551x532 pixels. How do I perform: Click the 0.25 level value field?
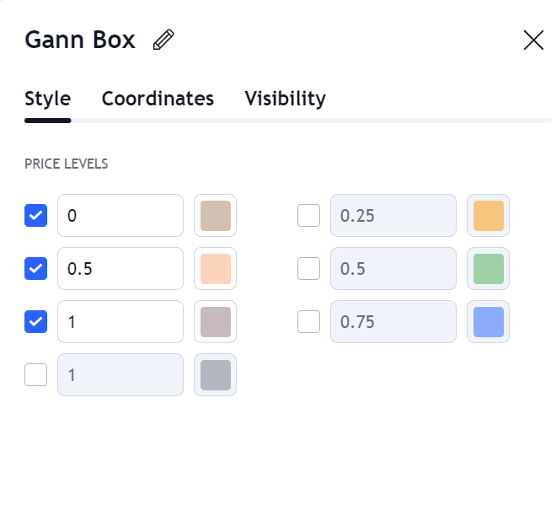tap(393, 215)
